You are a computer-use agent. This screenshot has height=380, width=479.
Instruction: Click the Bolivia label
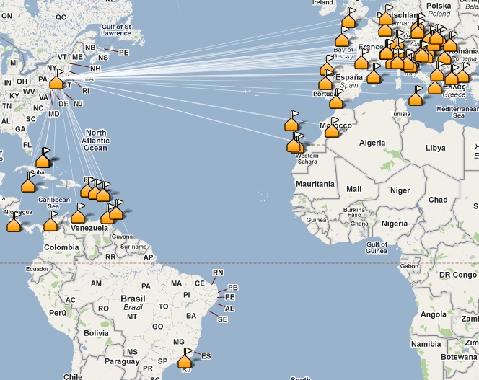coord(96,333)
